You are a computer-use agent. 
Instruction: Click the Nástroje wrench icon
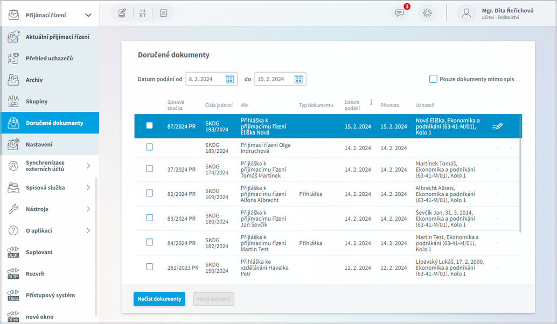click(x=13, y=209)
